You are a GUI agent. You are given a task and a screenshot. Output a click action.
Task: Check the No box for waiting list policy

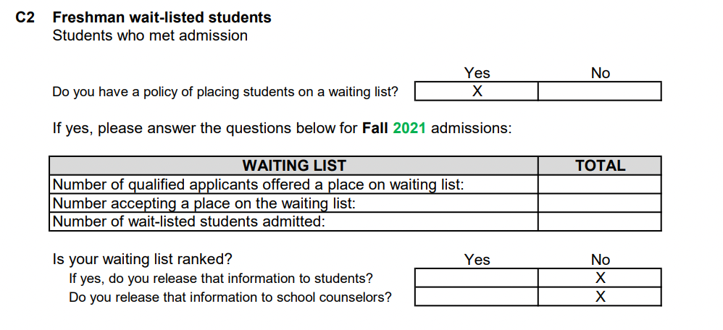pos(599,91)
